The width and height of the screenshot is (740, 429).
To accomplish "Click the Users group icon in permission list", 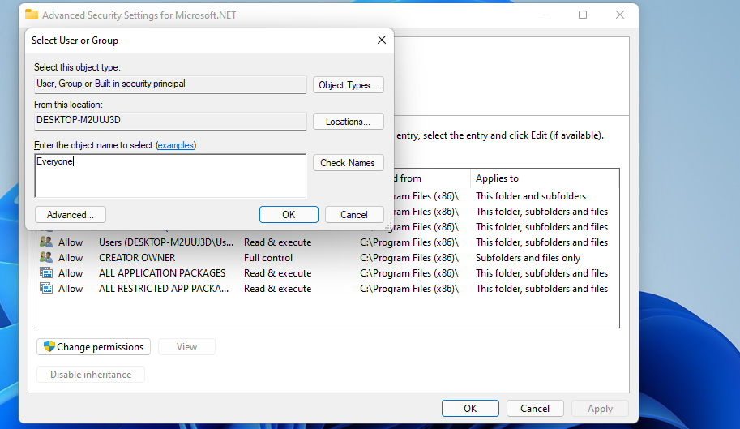I will pos(46,242).
